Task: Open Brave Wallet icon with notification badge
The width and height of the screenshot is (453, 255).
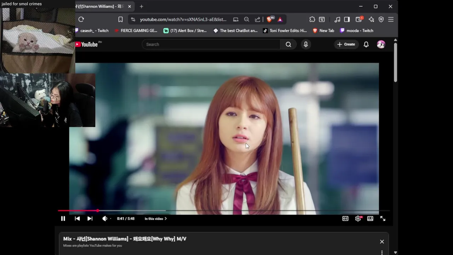Action: point(359,19)
